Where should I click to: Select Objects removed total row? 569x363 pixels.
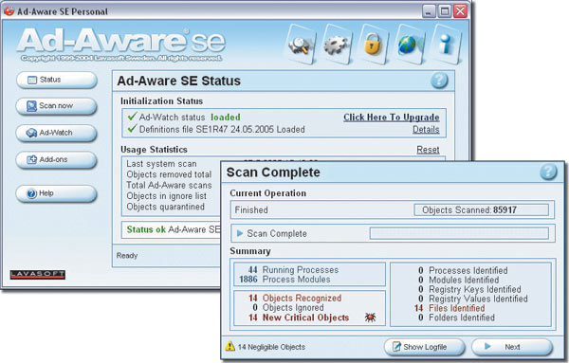click(169, 174)
